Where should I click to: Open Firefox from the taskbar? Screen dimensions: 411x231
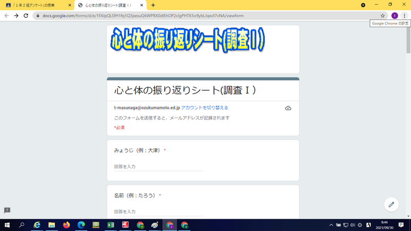pos(66,225)
